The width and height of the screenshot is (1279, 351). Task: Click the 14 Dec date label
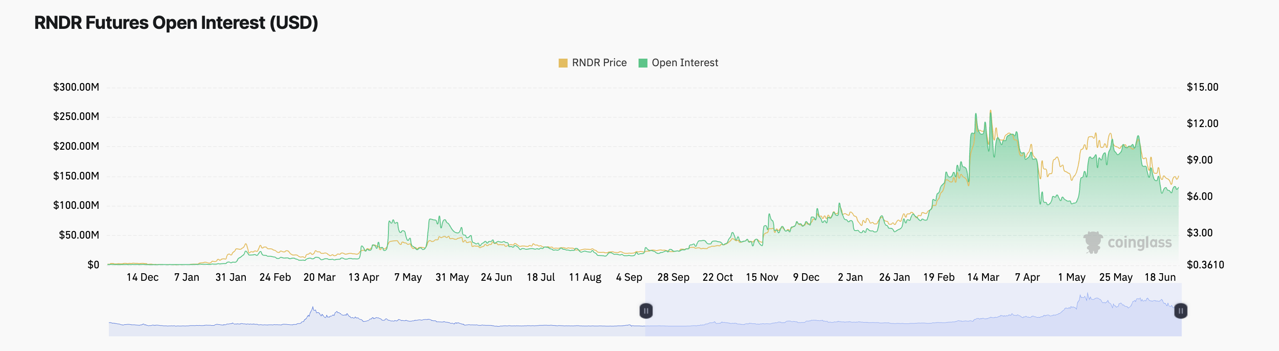tap(143, 278)
